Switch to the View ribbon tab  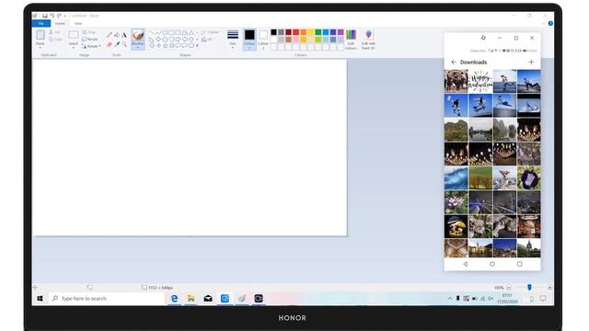tap(77, 23)
